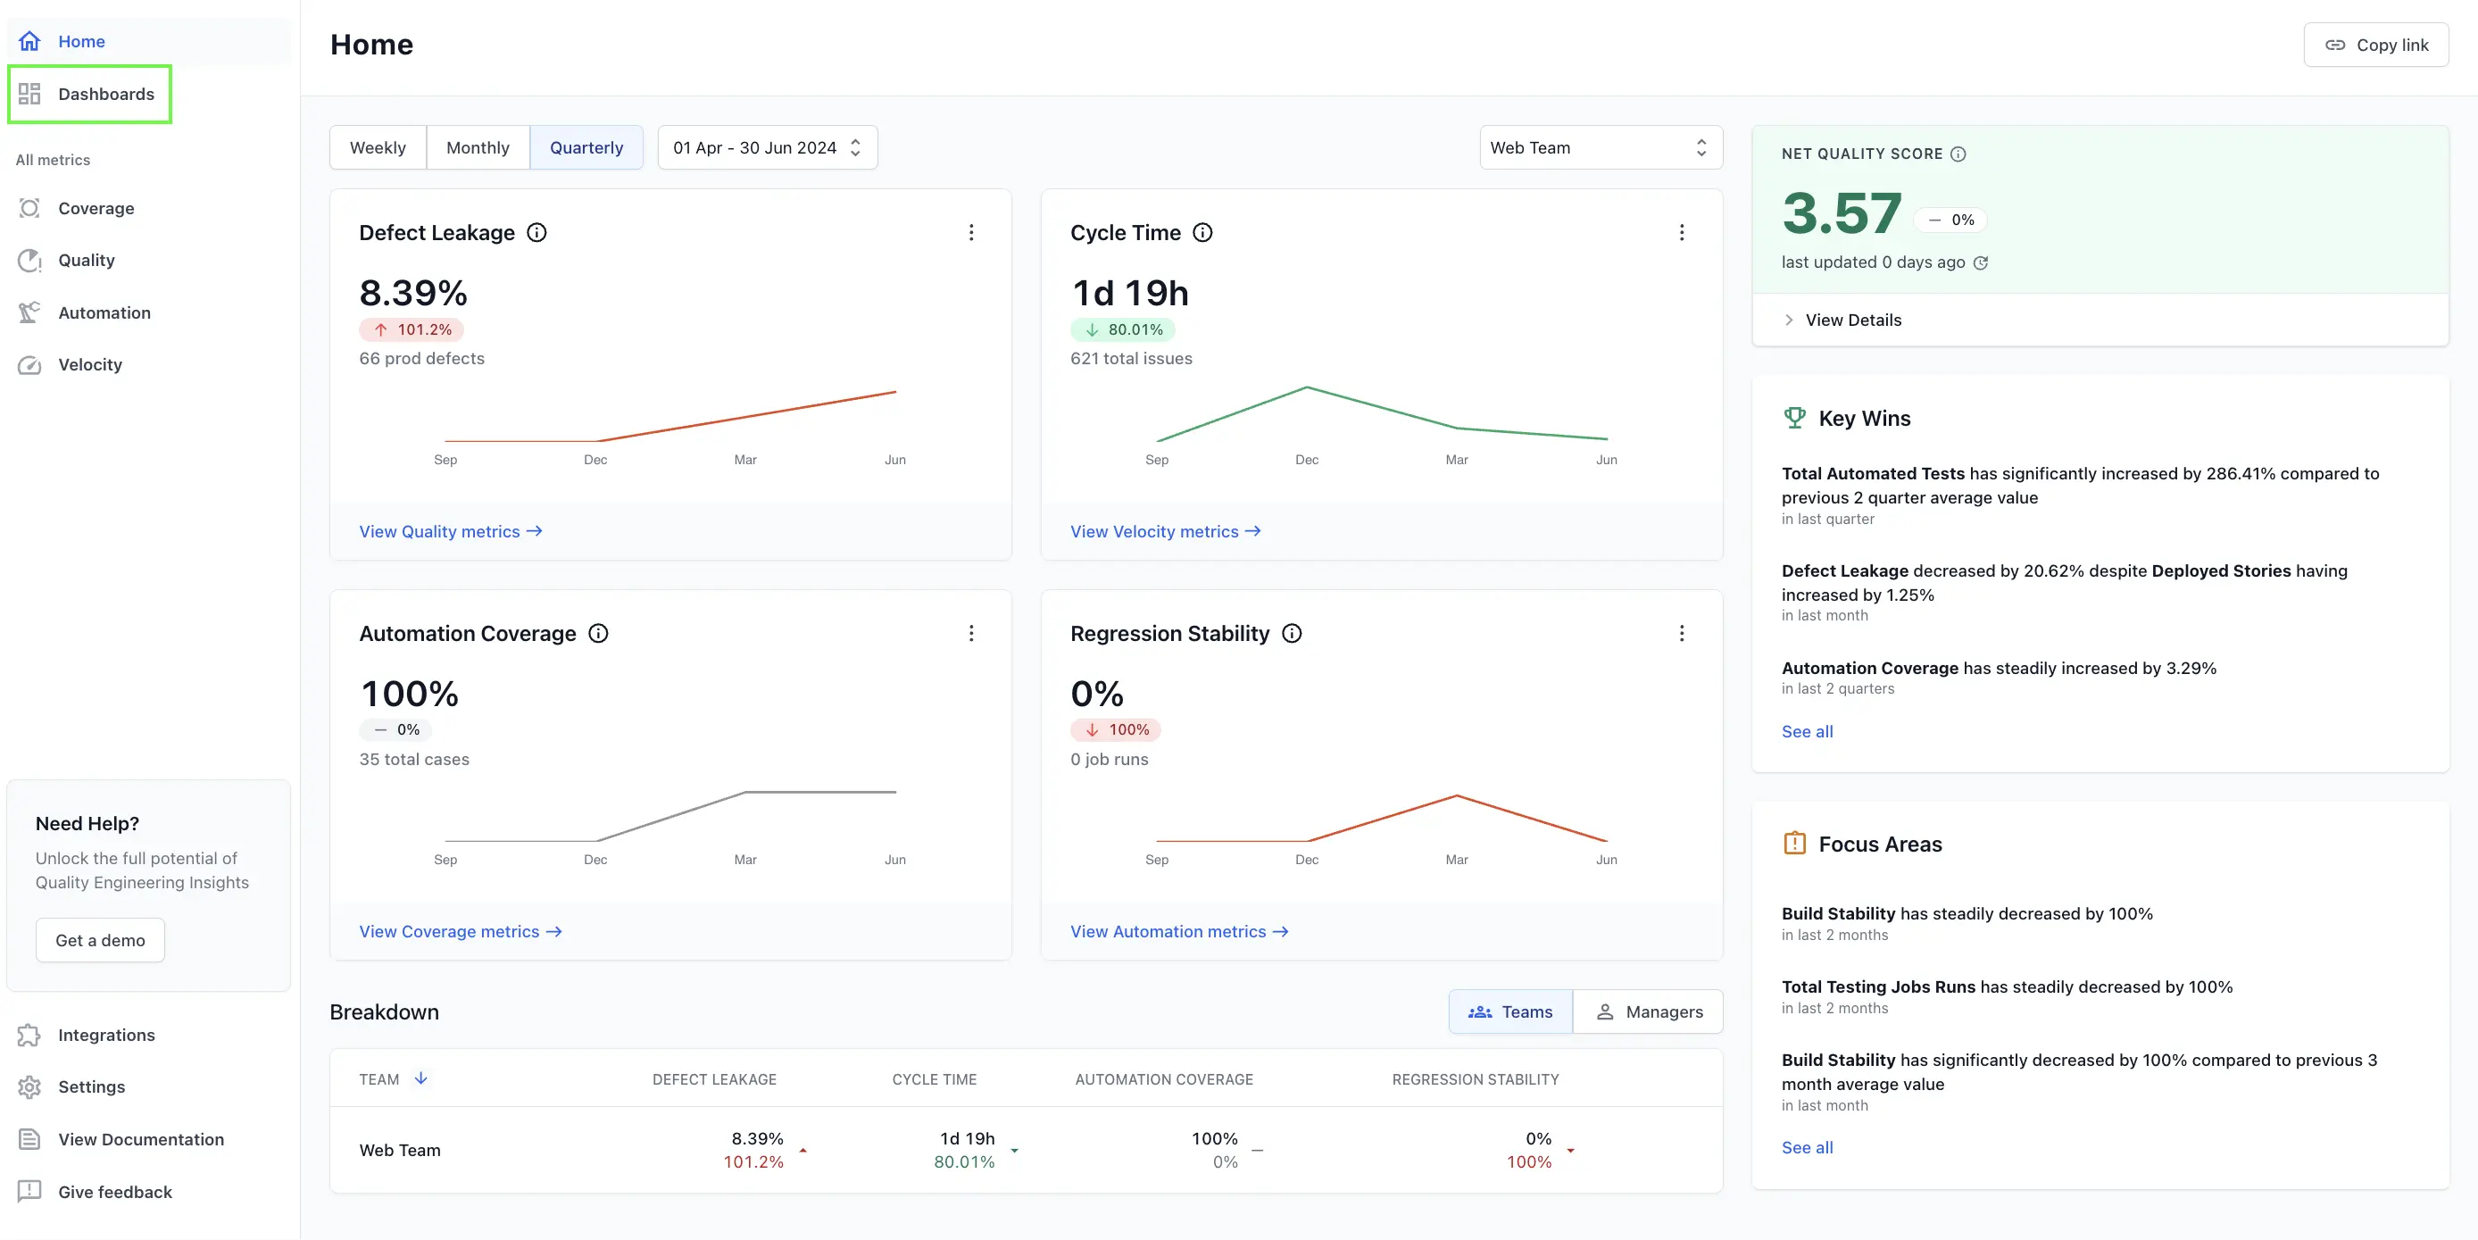Image resolution: width=2478 pixels, height=1240 pixels.
Task: Click the Net Quality Score info icon
Action: tap(1958, 154)
